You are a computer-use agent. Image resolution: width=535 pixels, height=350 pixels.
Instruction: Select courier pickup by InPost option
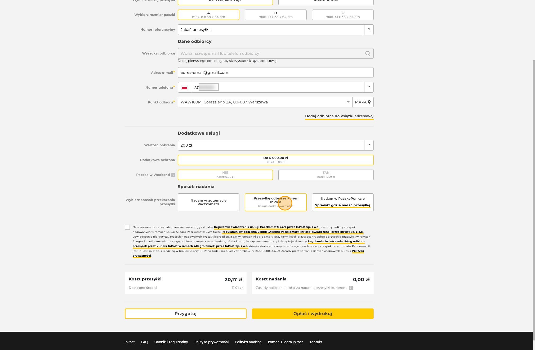click(275, 202)
